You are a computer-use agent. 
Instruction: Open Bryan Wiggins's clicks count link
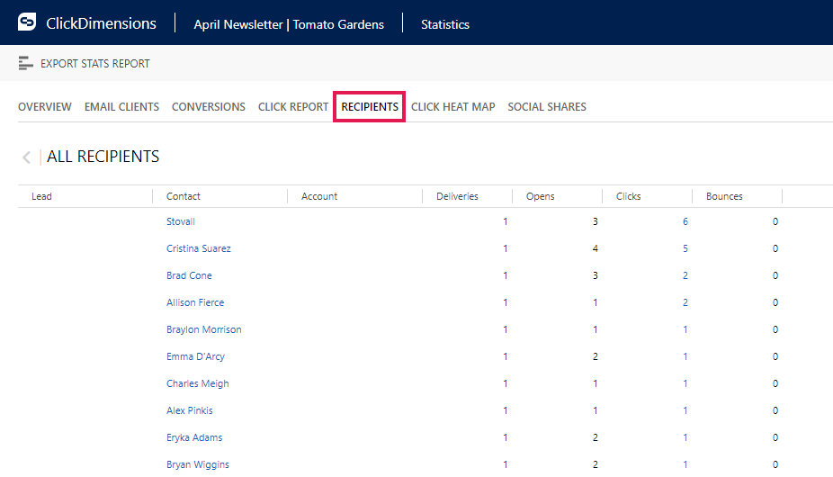click(x=685, y=464)
